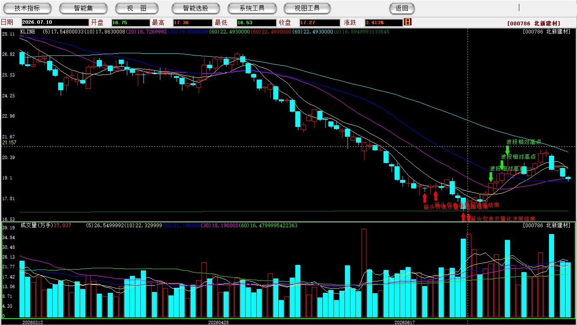Click the [000786 北新建材] label in volume pane
The image size is (577, 325).
point(547,226)
